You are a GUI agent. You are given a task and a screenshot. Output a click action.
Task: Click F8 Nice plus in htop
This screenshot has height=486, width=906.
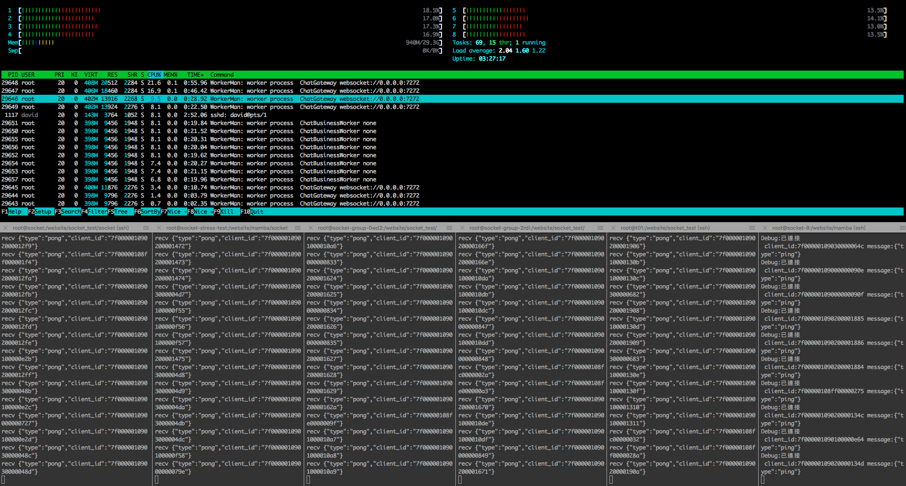(x=200, y=212)
